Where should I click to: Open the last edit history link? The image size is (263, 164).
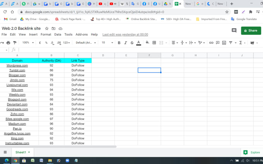(x=125, y=34)
